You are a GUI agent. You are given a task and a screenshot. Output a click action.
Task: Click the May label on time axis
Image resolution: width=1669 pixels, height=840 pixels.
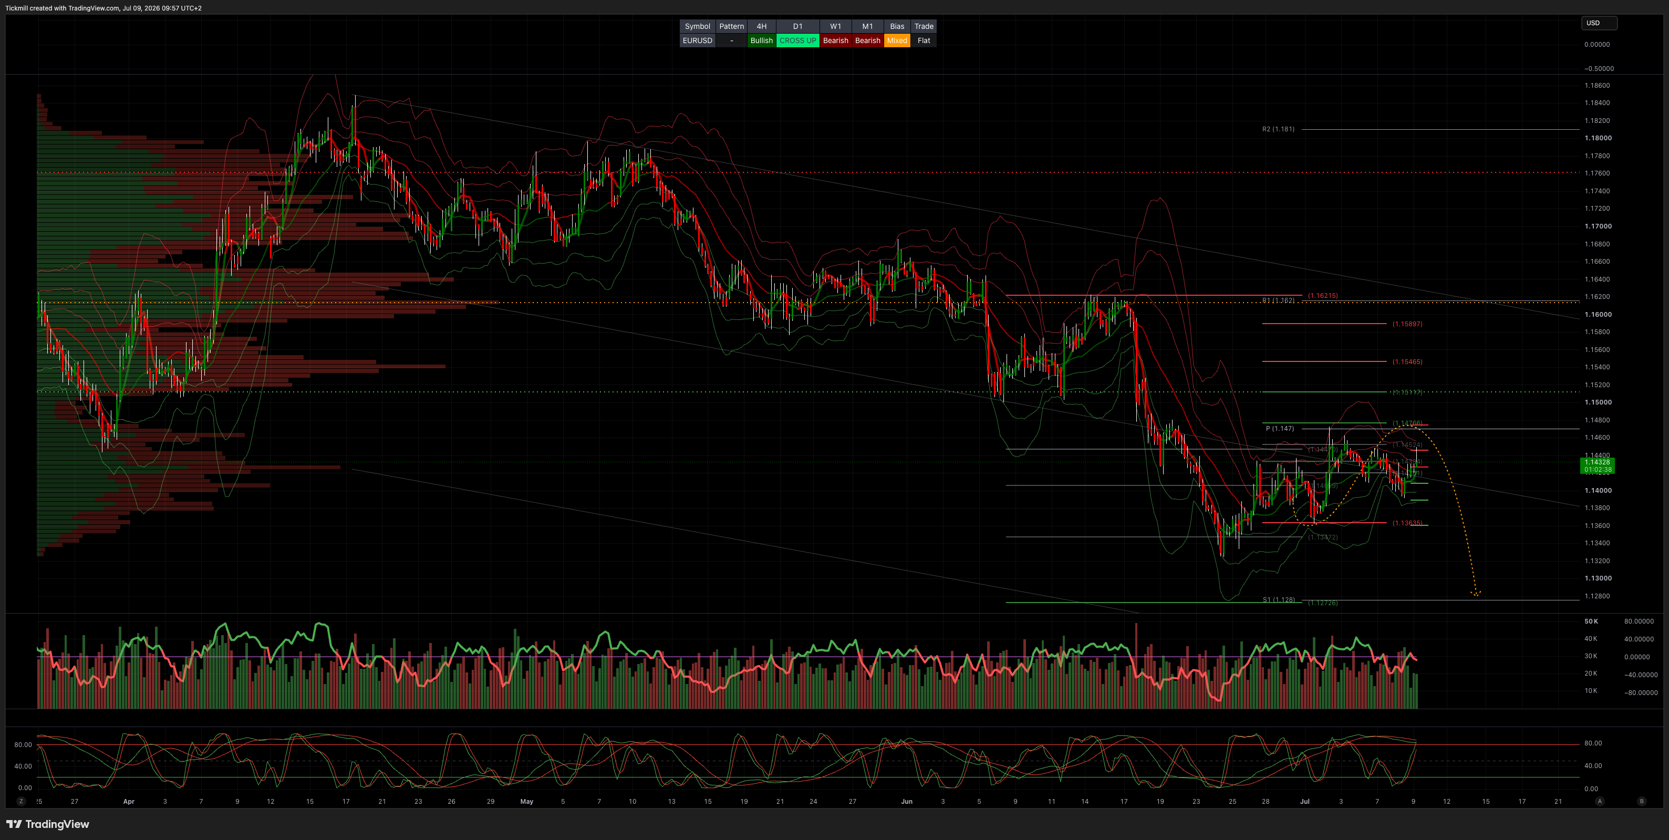(x=527, y=802)
